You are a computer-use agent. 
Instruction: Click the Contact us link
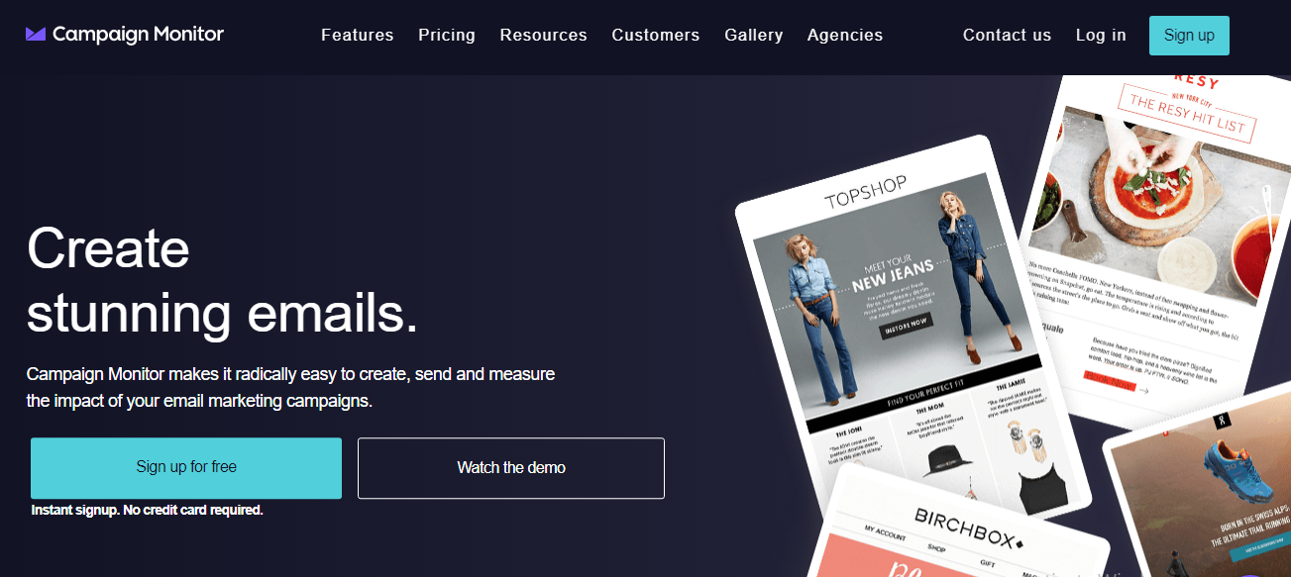point(1007,35)
